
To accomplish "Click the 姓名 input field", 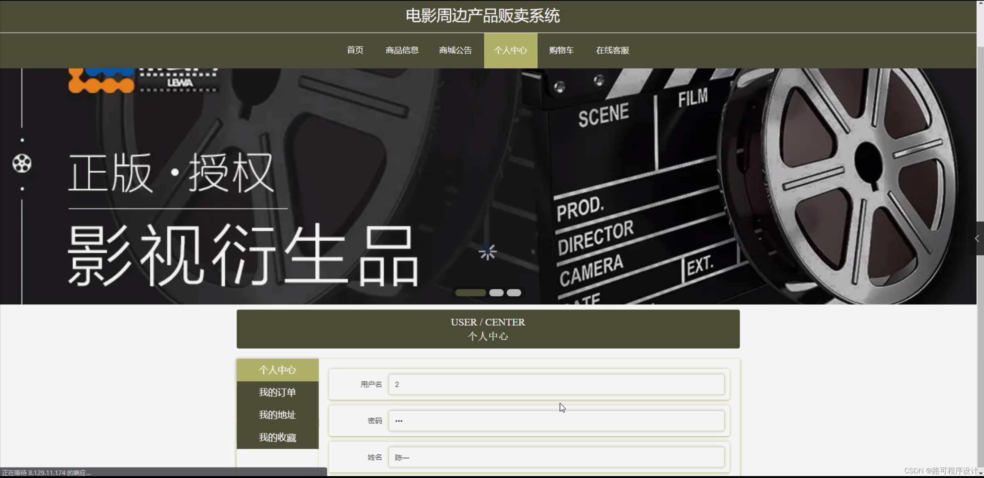I will point(556,457).
